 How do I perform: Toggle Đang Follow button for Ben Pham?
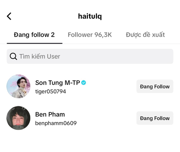(155, 118)
